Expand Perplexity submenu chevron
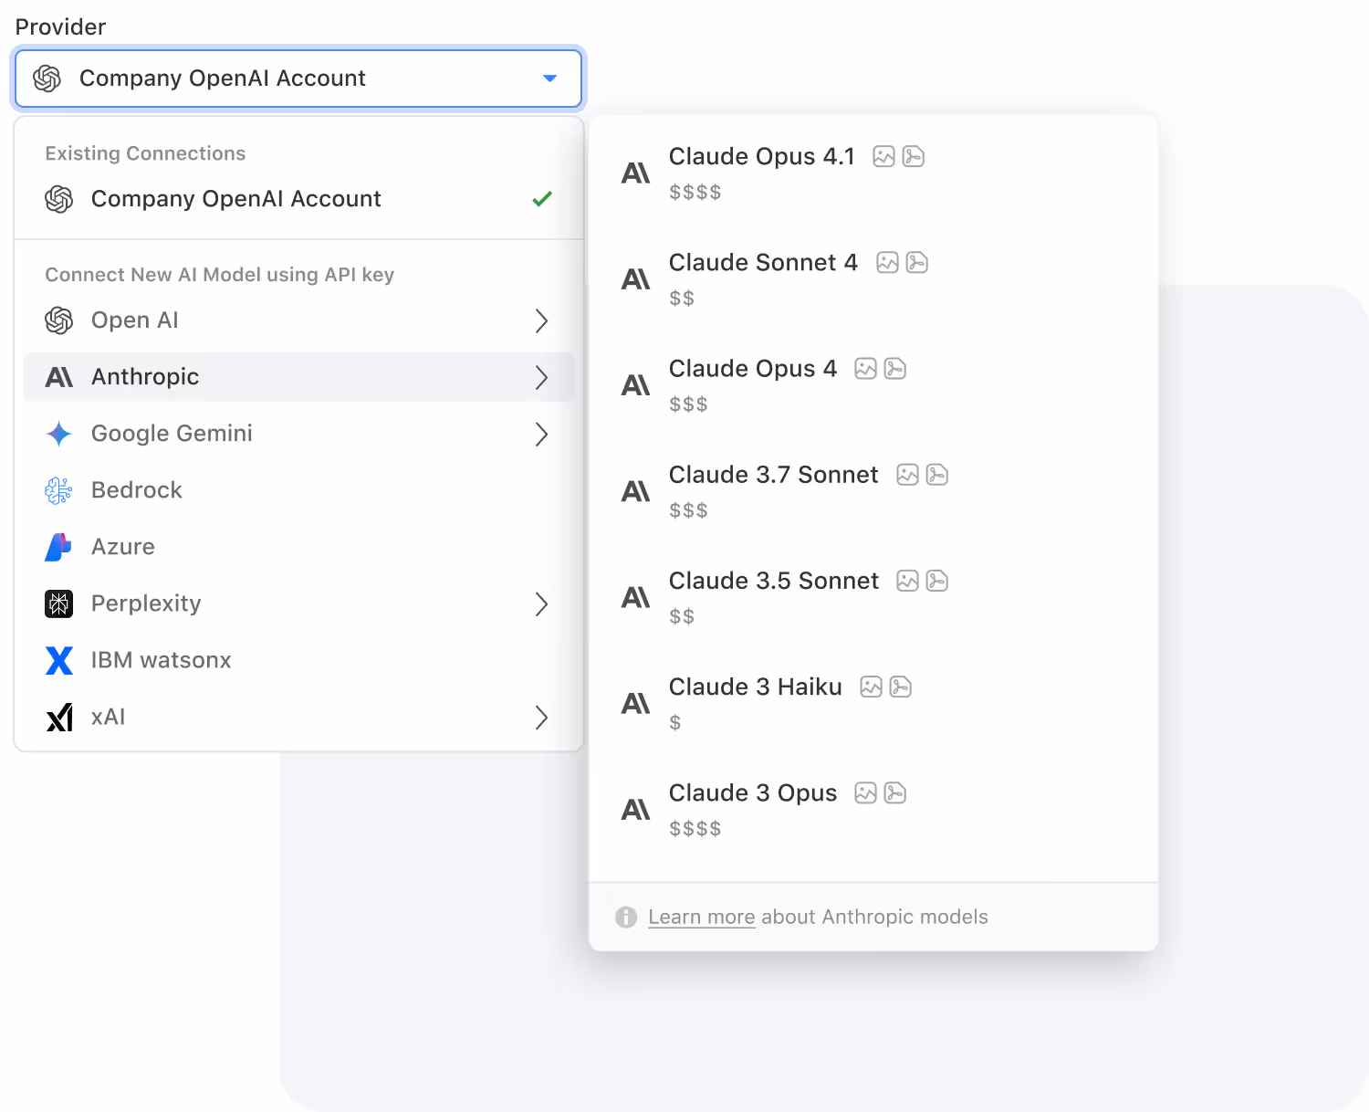 coord(541,603)
